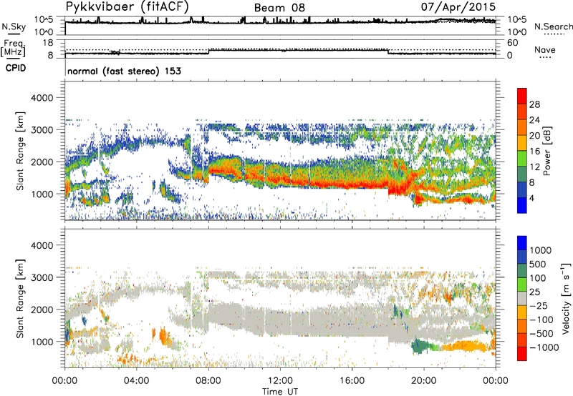Click the '04:00' time axis label
Viewport: 573px width, 396px height.
tap(136, 381)
